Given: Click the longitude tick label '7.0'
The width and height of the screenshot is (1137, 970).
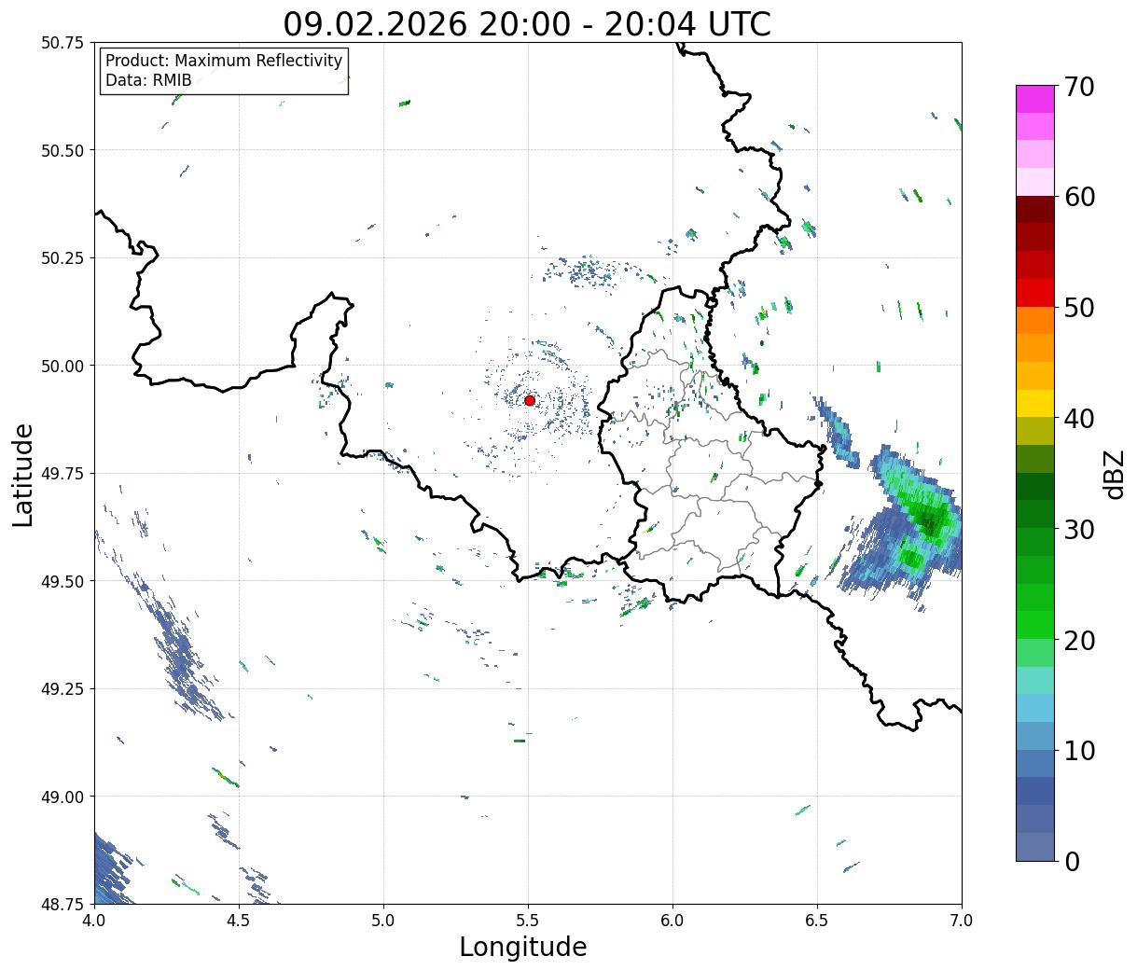Looking at the screenshot, I should [962, 921].
